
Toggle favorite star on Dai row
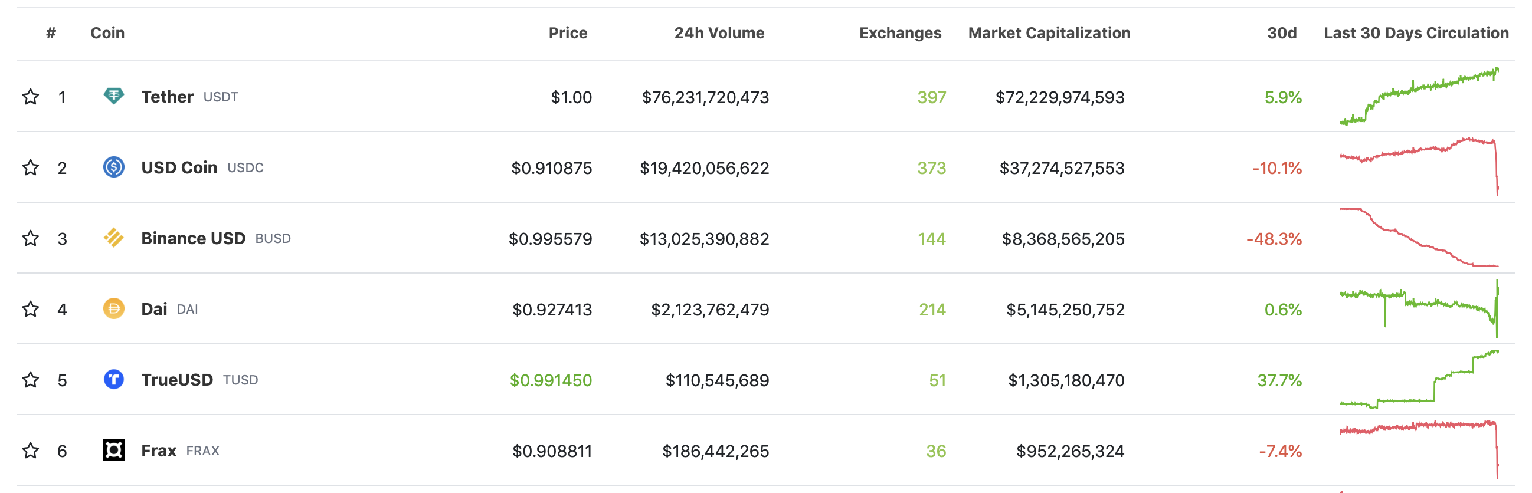31,309
